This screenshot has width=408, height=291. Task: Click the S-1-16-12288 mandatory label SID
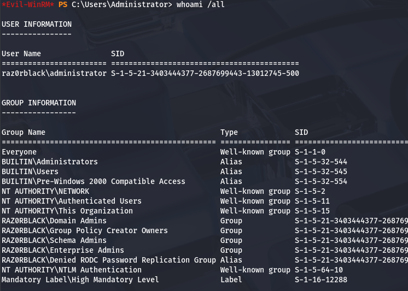[x=321, y=280]
